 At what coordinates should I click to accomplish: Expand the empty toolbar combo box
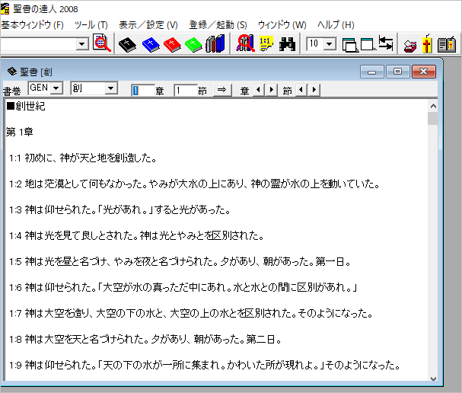click(x=82, y=44)
